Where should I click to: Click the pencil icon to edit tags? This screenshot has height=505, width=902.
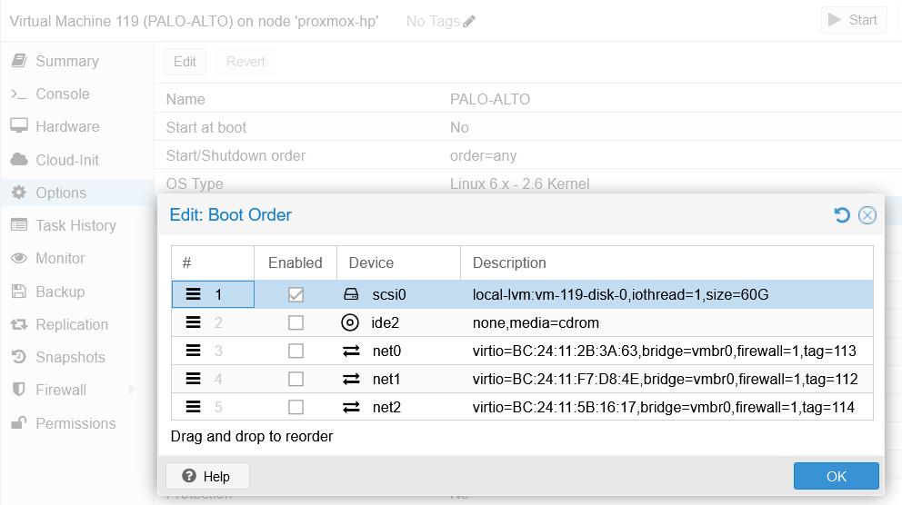[x=469, y=21]
